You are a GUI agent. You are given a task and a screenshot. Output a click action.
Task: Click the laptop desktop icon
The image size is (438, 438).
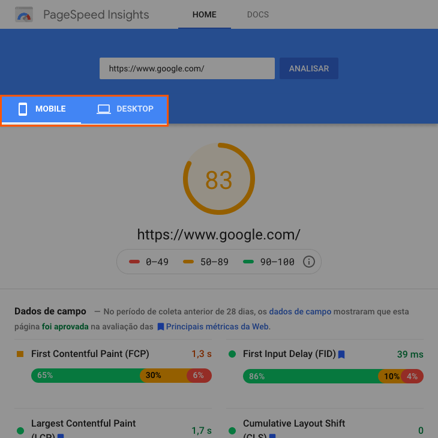[x=104, y=109]
